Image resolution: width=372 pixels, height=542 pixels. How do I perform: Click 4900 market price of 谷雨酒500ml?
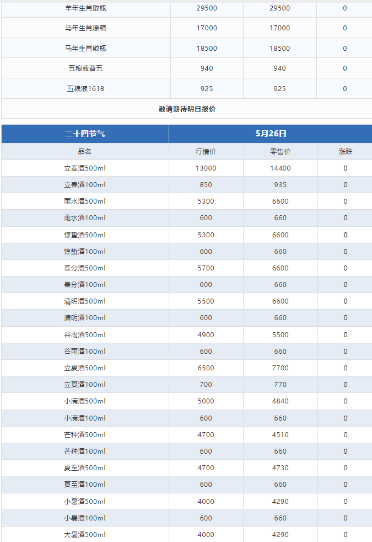pyautogui.click(x=206, y=334)
